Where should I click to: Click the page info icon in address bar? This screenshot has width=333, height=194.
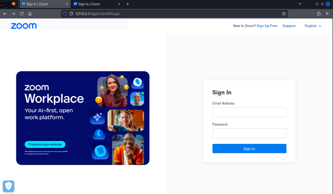pyautogui.click(x=71, y=14)
